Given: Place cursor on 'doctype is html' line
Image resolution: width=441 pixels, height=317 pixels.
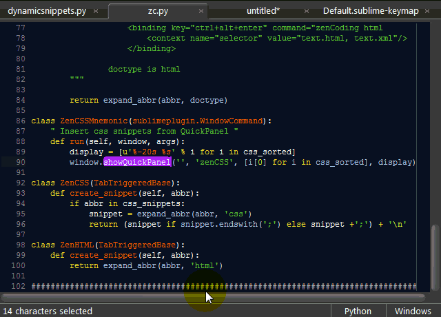Looking at the screenshot, I should [x=143, y=69].
